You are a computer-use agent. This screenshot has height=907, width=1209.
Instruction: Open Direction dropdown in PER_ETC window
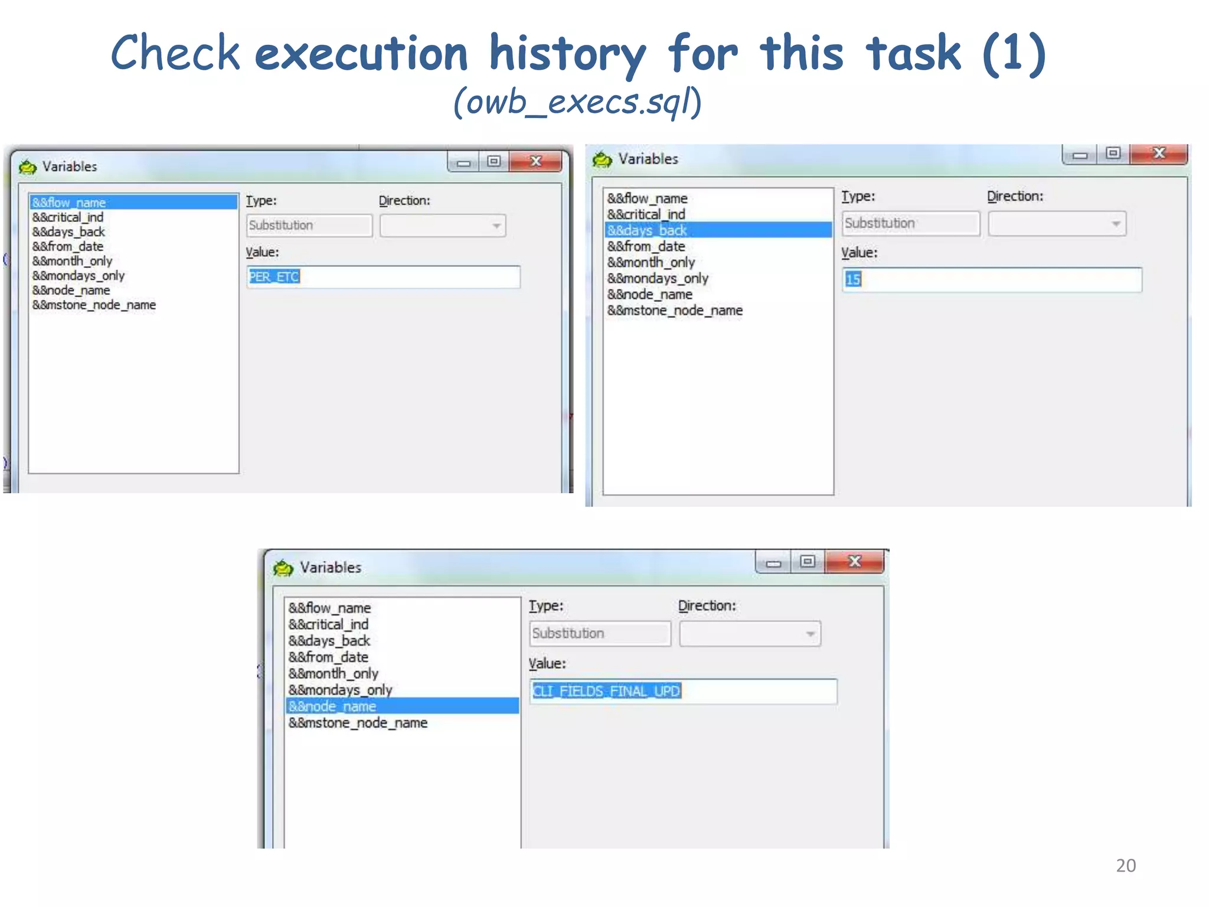pyautogui.click(x=443, y=226)
